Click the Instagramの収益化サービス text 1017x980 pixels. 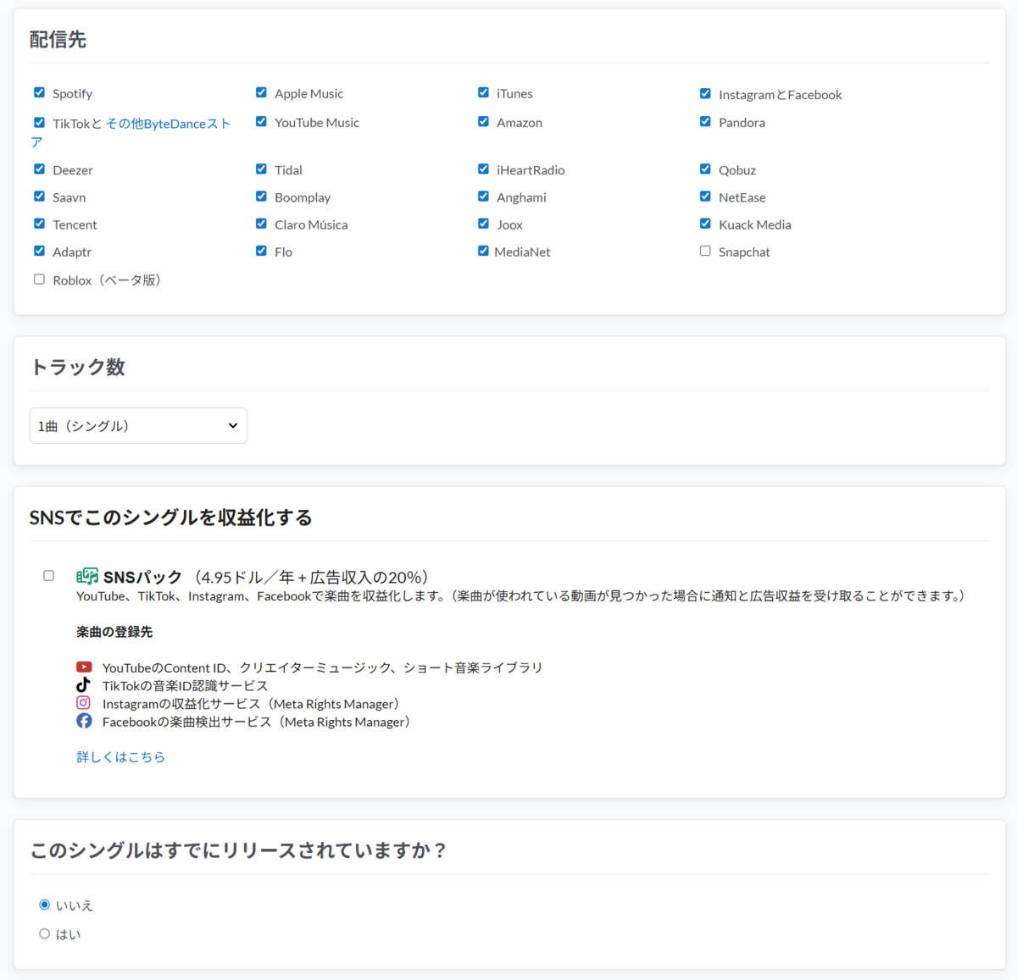[251, 704]
